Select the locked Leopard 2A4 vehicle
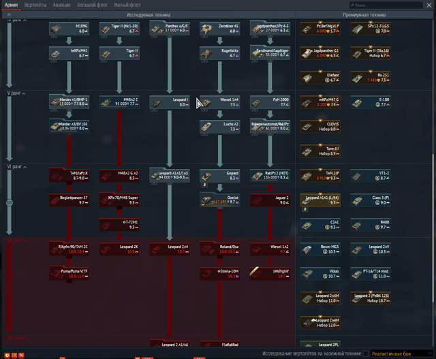 (170, 249)
